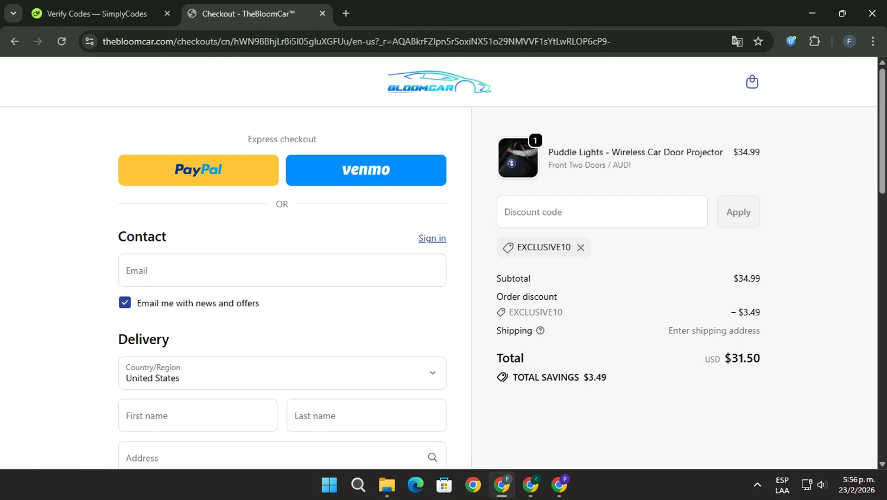Image resolution: width=887 pixels, height=500 pixels.
Task: Click the Address input field
Action: click(x=282, y=456)
